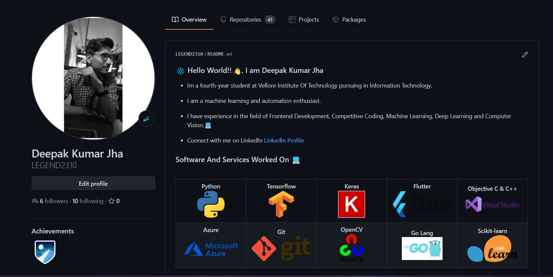Open the achievement badge under Achievements
This screenshot has height=277, width=553.
(x=45, y=252)
